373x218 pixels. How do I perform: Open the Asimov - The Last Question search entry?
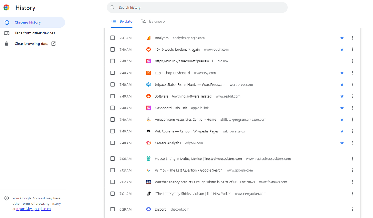click(x=189, y=170)
